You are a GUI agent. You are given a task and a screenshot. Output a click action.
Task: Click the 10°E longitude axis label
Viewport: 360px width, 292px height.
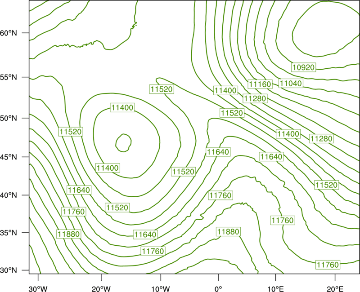tap(275, 289)
